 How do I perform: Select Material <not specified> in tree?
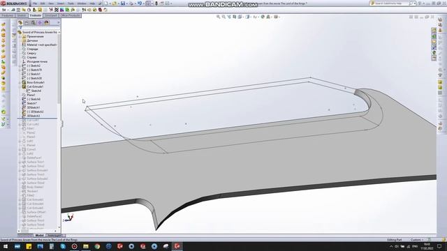point(42,45)
